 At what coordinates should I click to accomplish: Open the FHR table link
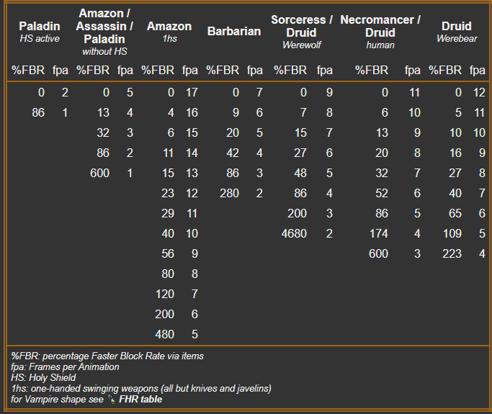(x=140, y=399)
